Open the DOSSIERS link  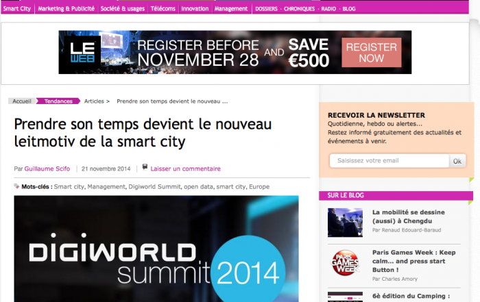(266, 9)
